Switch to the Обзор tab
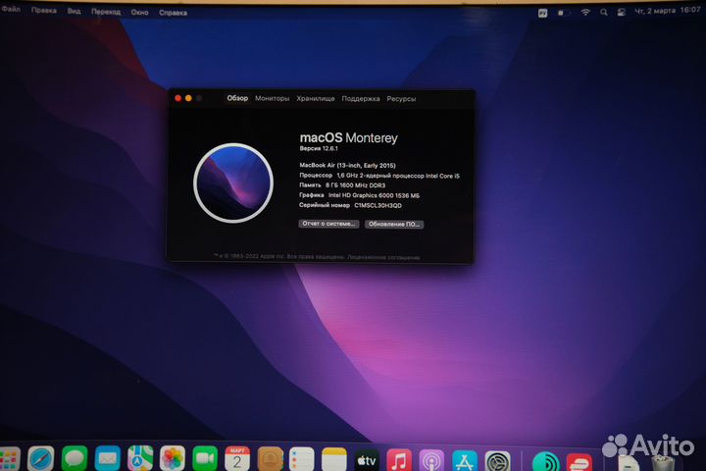706x471 pixels. [237, 98]
